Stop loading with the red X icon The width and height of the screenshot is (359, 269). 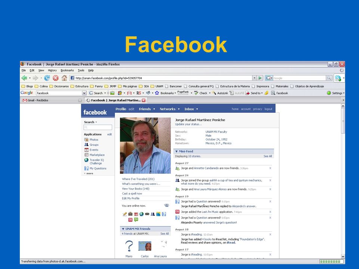tap(56, 78)
